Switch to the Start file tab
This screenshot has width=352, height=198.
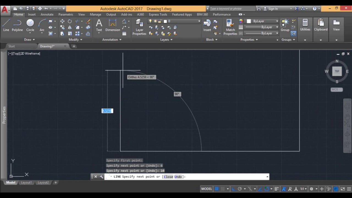pos(12,46)
